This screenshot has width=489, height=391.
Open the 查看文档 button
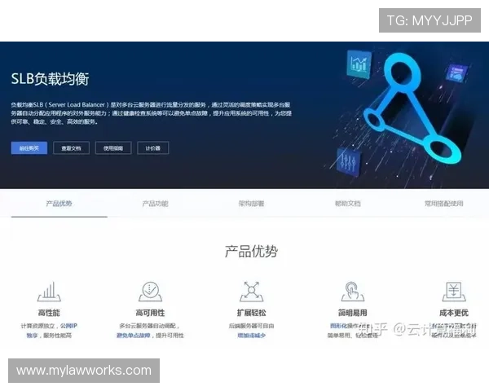pyautogui.click(x=71, y=148)
